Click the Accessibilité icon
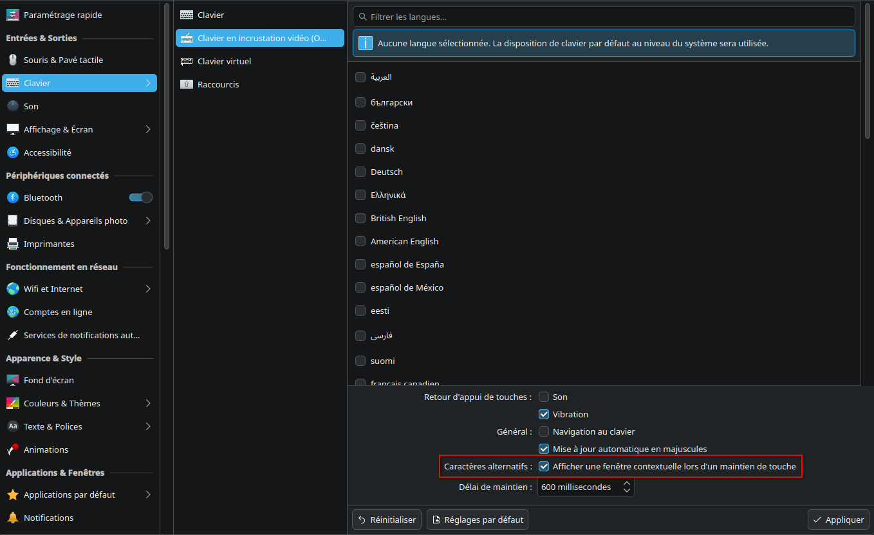Screen dimensions: 874x535 coord(13,152)
